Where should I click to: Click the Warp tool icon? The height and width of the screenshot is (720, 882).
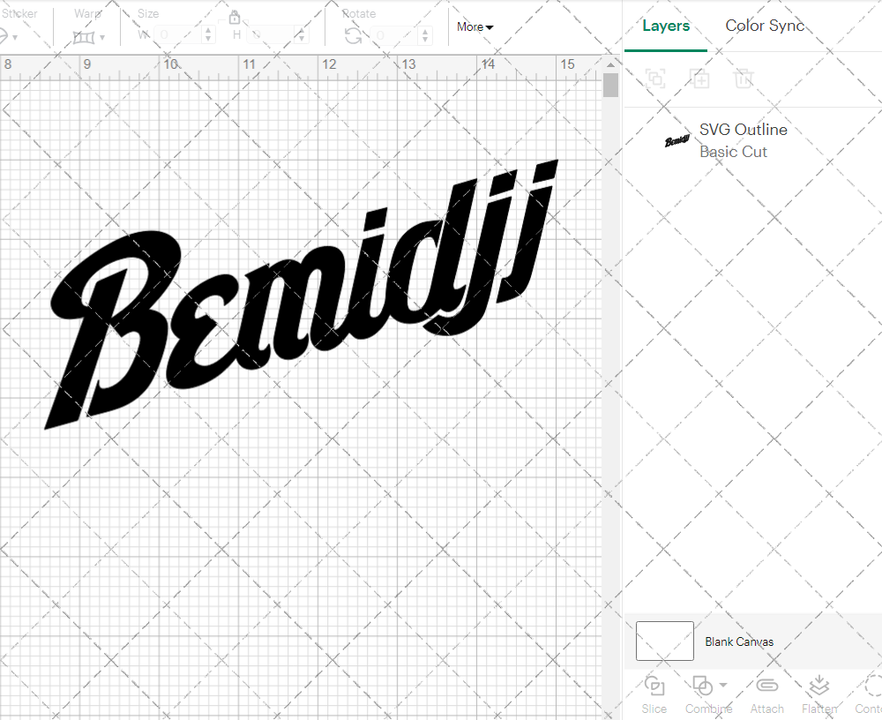point(86,35)
